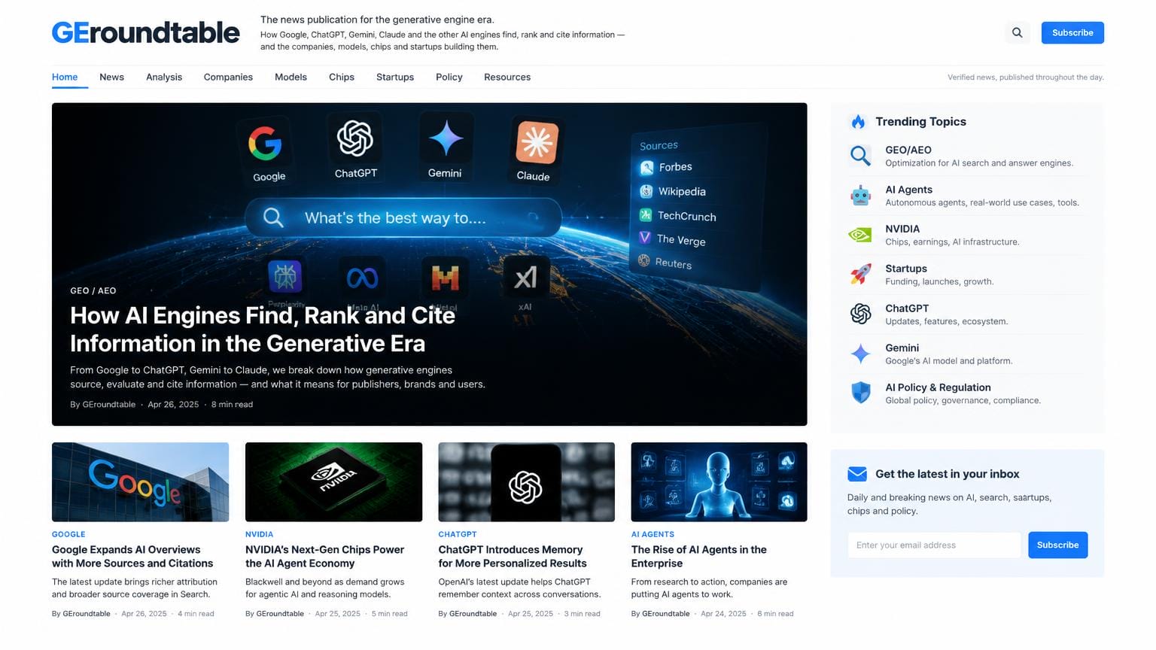Image resolution: width=1156 pixels, height=650 pixels.
Task: Click the envelope icon beside newsletter heading
Action: click(x=857, y=474)
